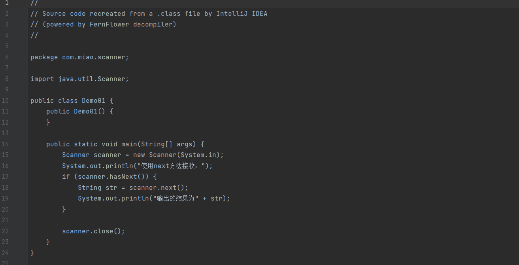
Task: Click the import java.util.Scanner statement
Action: pyautogui.click(x=79, y=79)
